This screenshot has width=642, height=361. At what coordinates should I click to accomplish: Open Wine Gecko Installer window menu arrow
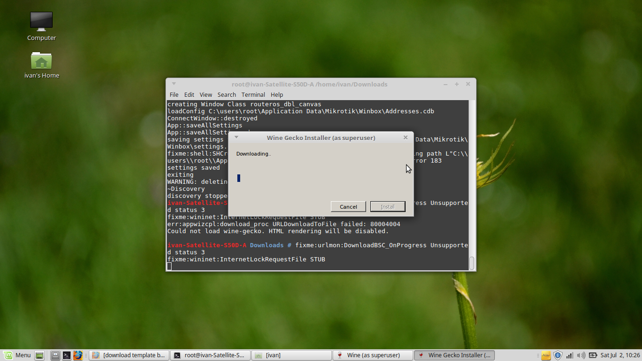coord(236,137)
